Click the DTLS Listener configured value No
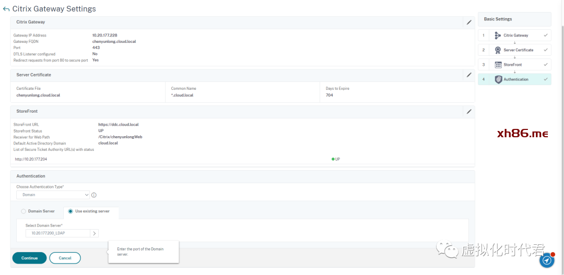Image resolution: width=564 pixels, height=275 pixels. 95,54
